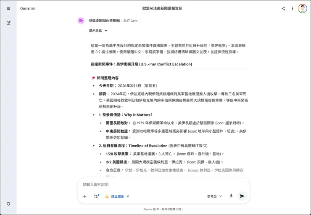
Task: Click the 2/2 美國報復 bullet
Action: point(164,162)
